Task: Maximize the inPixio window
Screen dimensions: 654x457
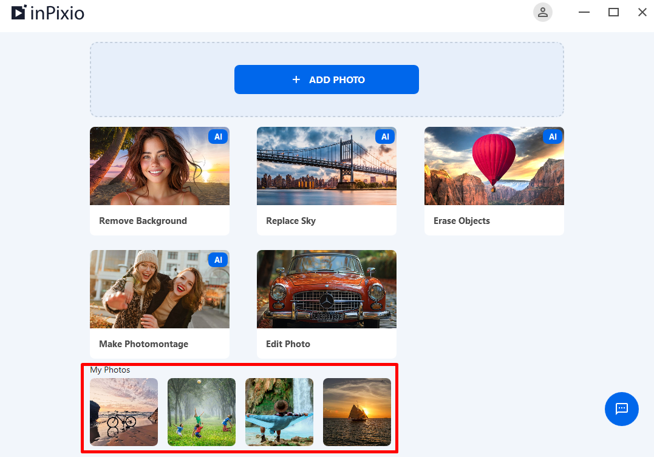Action: coord(613,12)
